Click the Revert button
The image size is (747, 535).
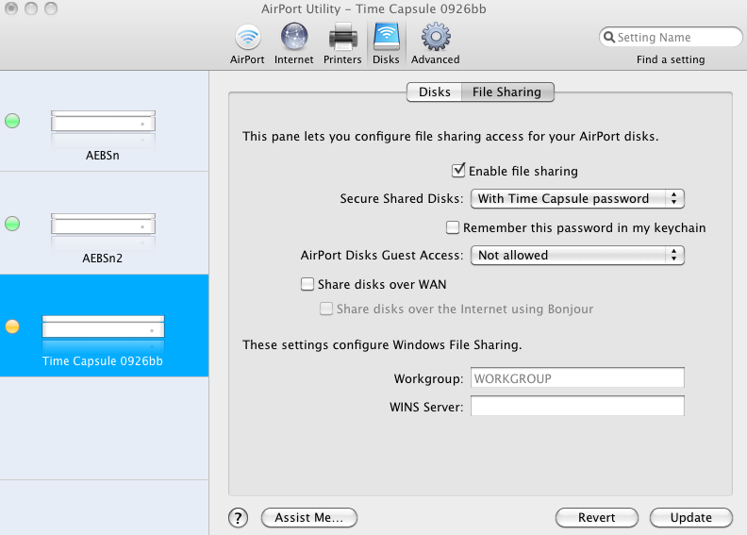[x=596, y=517]
